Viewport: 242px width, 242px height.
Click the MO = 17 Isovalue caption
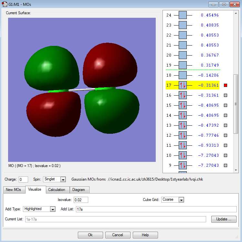pos(35,166)
